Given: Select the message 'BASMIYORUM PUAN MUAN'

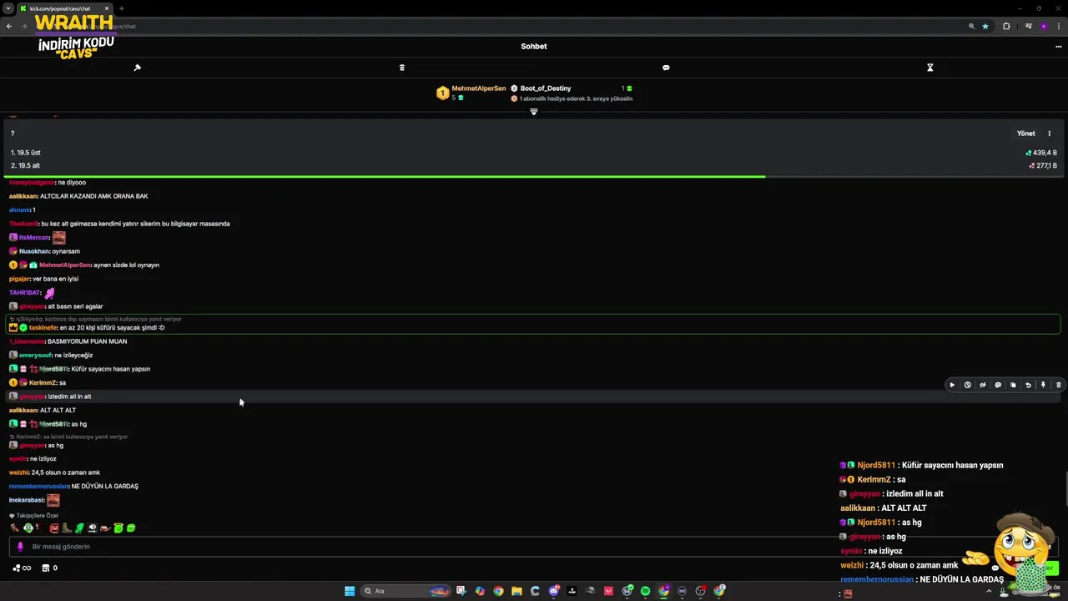Looking at the screenshot, I should pyautogui.click(x=87, y=341).
